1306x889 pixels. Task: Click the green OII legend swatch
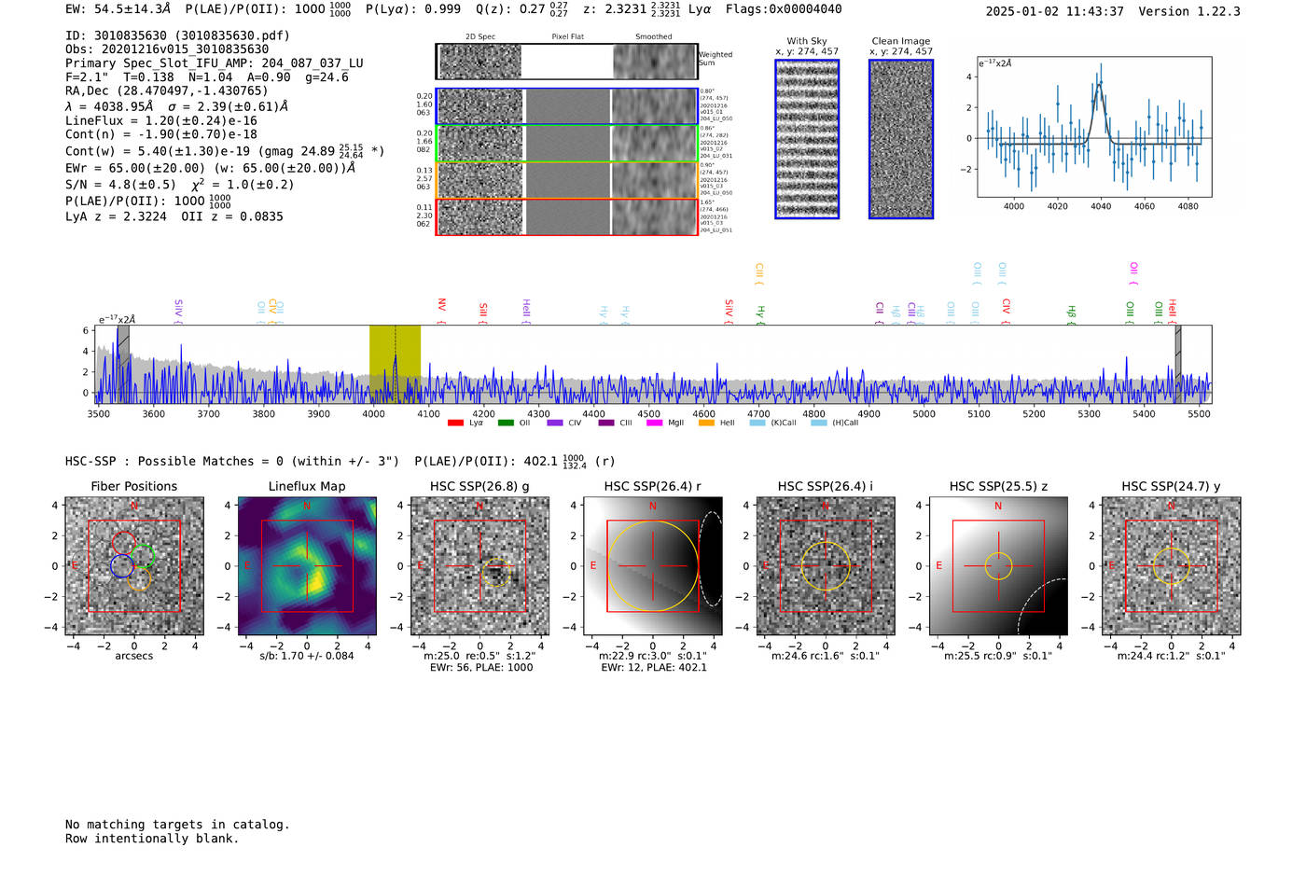tap(506, 423)
